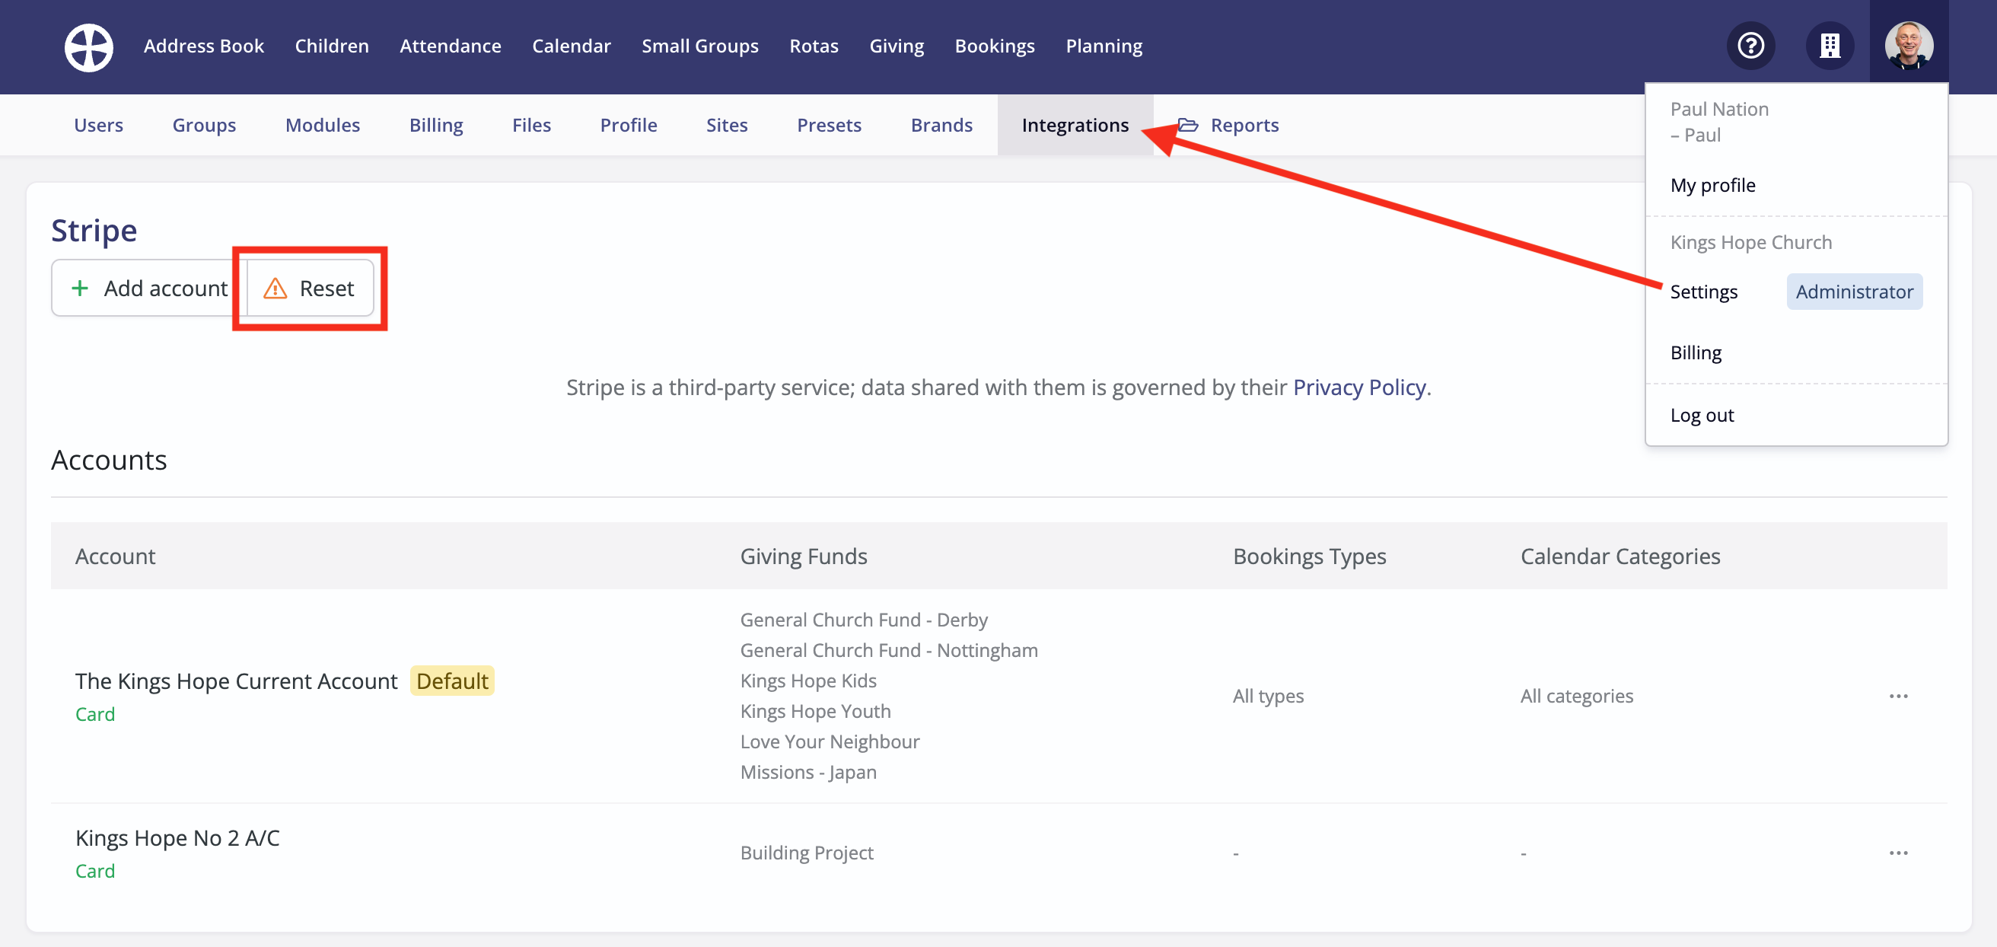Open Calendar module

pos(572,46)
